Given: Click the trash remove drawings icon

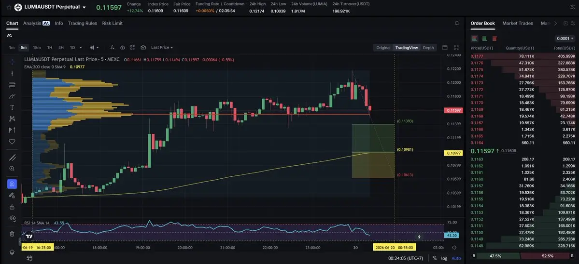Looking at the screenshot, I should [12, 234].
